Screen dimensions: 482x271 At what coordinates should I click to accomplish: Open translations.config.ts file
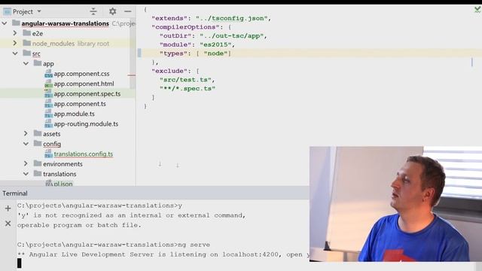84,154
